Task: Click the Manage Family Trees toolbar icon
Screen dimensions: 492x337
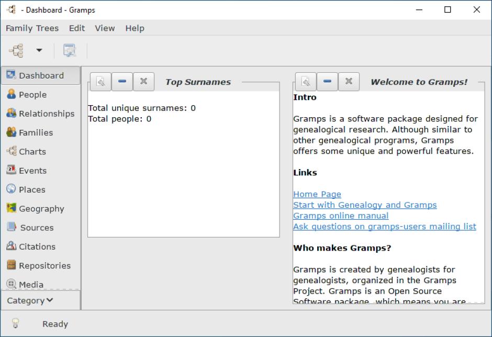Action: (16, 50)
